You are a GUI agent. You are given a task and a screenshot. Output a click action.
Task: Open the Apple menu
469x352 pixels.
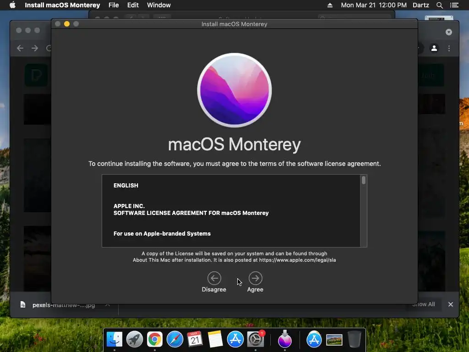(x=12, y=5)
